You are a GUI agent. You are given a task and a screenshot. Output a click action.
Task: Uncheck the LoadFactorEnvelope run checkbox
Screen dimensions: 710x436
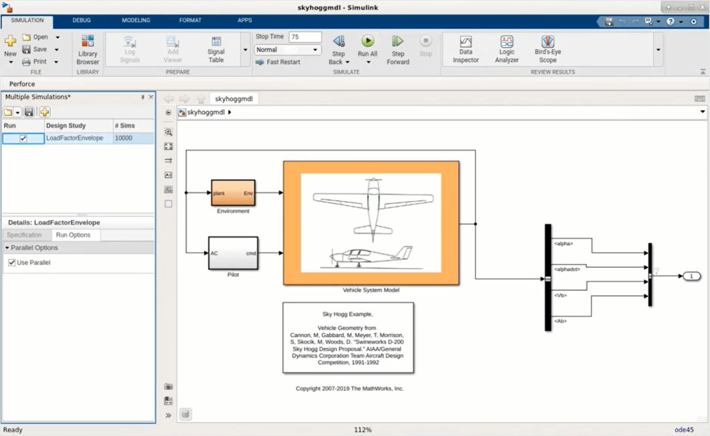tap(24, 139)
